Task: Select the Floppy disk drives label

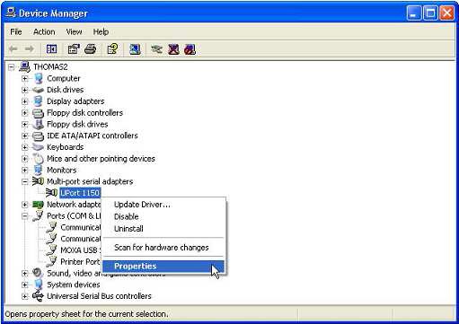Action: click(x=77, y=124)
